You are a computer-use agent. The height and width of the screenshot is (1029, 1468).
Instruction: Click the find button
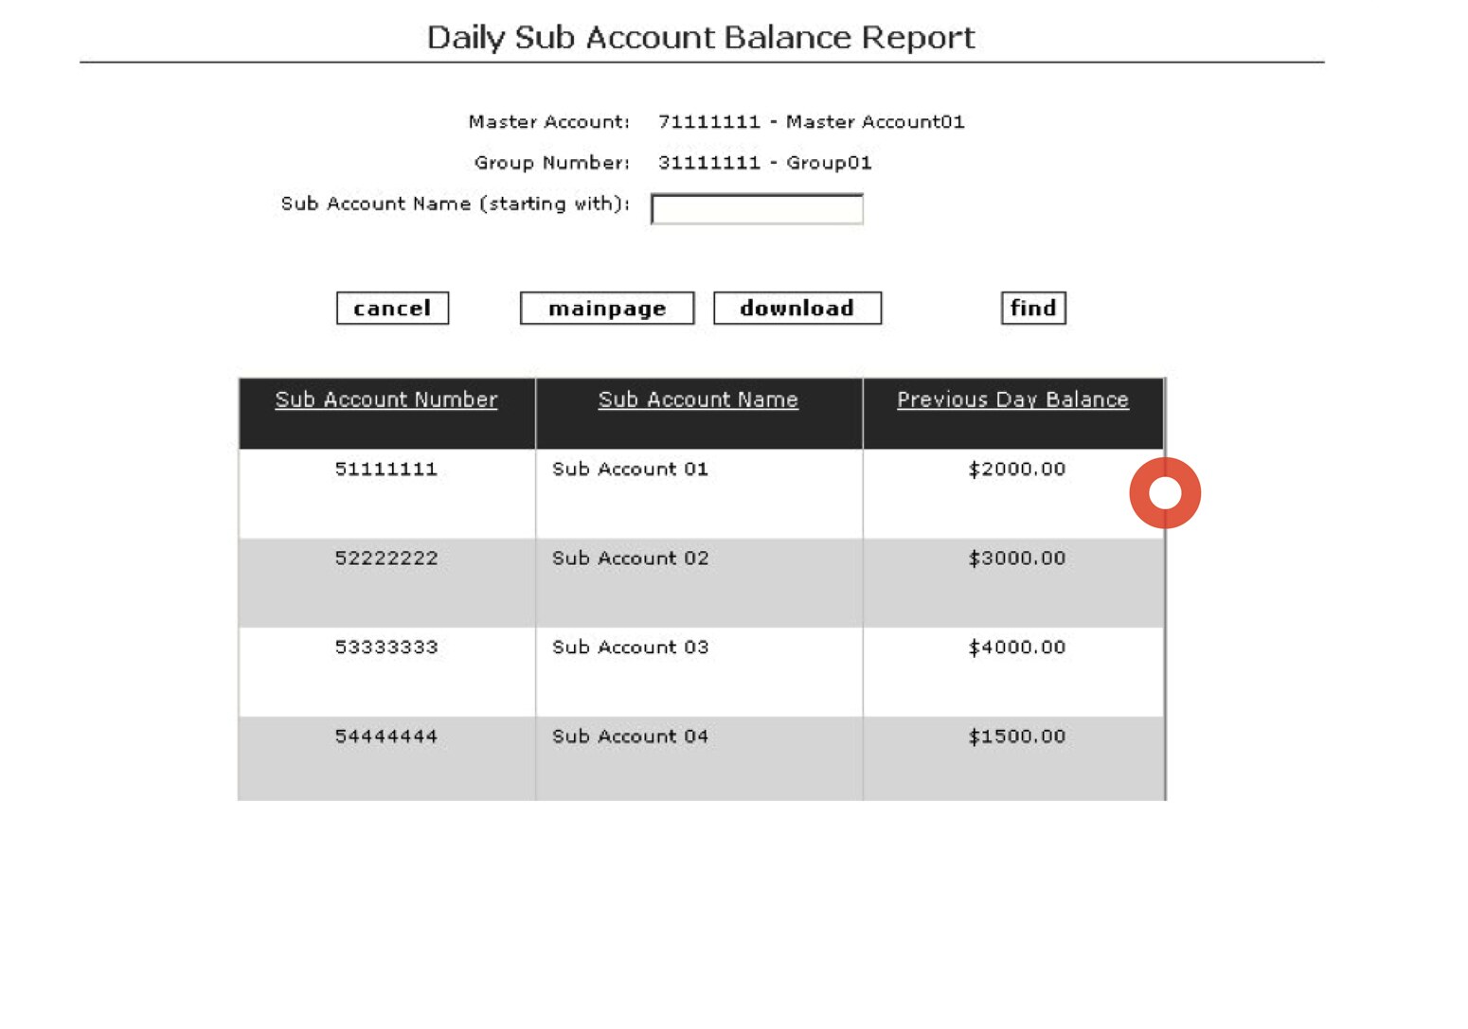(x=1032, y=308)
